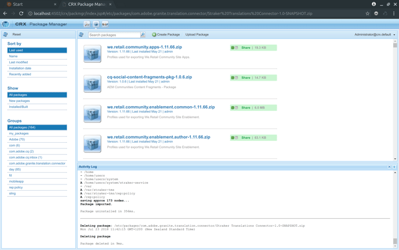Select the Adobe (70) group
The image size is (399, 250).
click(37, 140)
